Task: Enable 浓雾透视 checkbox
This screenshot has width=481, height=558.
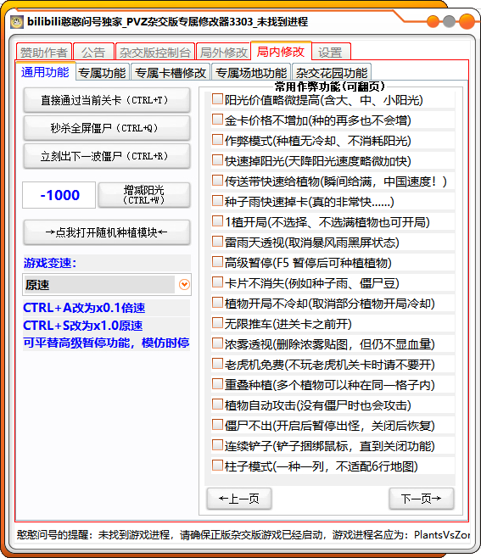Action: [x=217, y=343]
